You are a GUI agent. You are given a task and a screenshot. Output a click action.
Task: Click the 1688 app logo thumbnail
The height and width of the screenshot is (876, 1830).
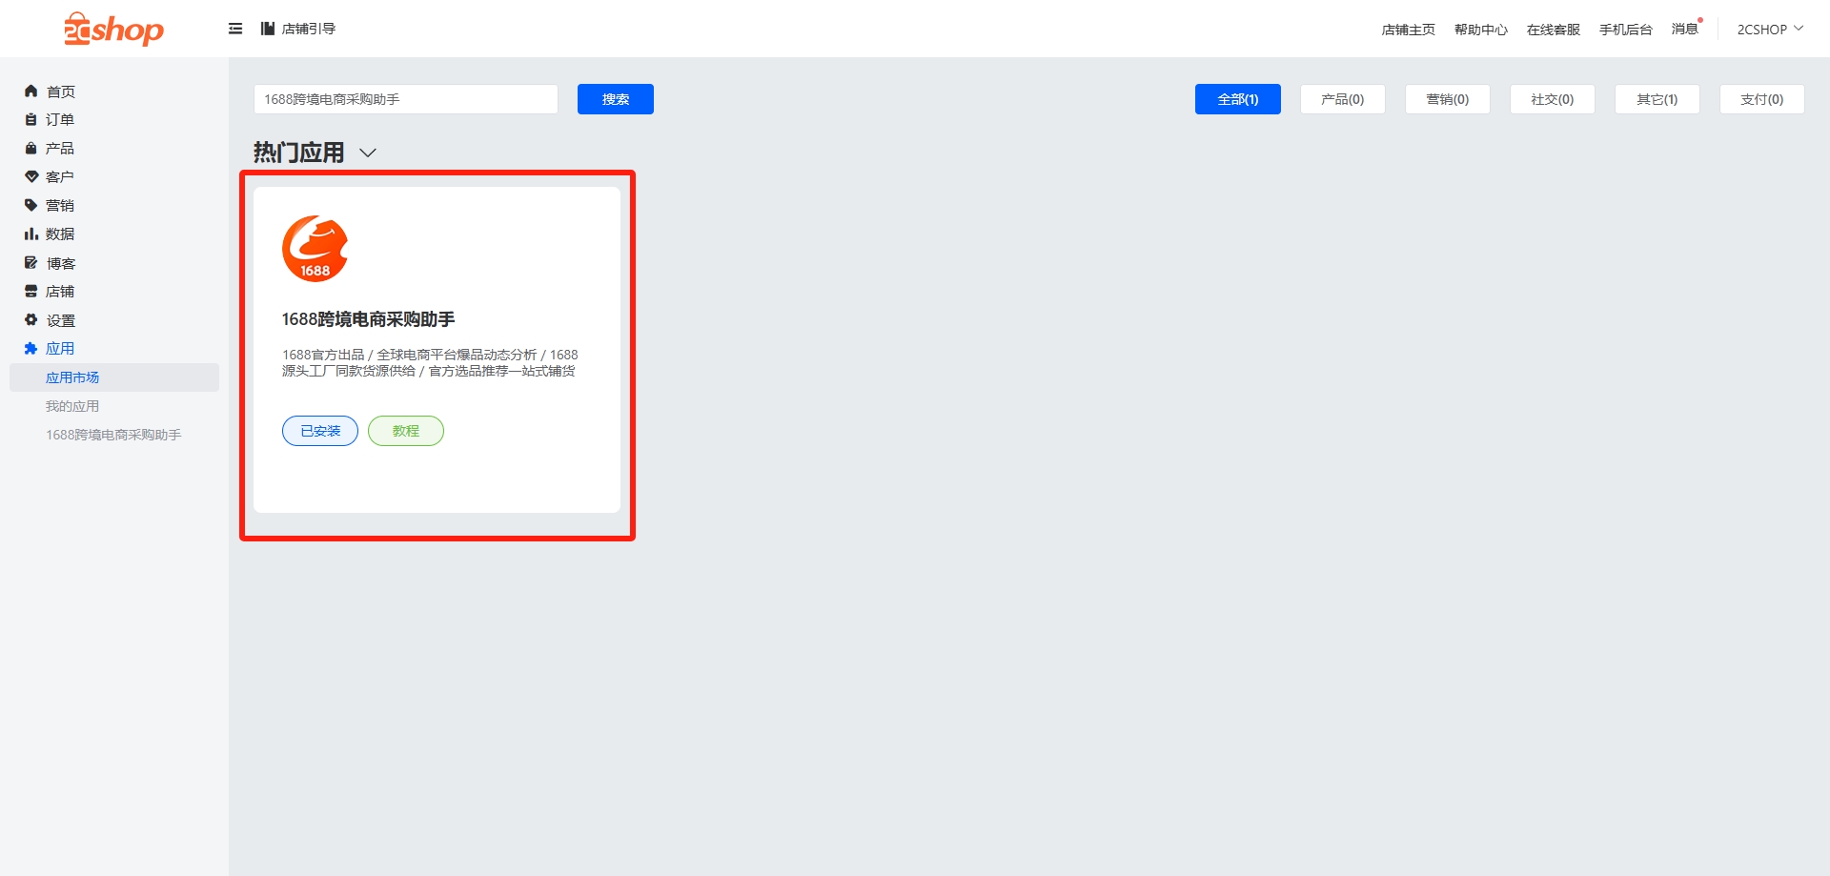(x=315, y=249)
